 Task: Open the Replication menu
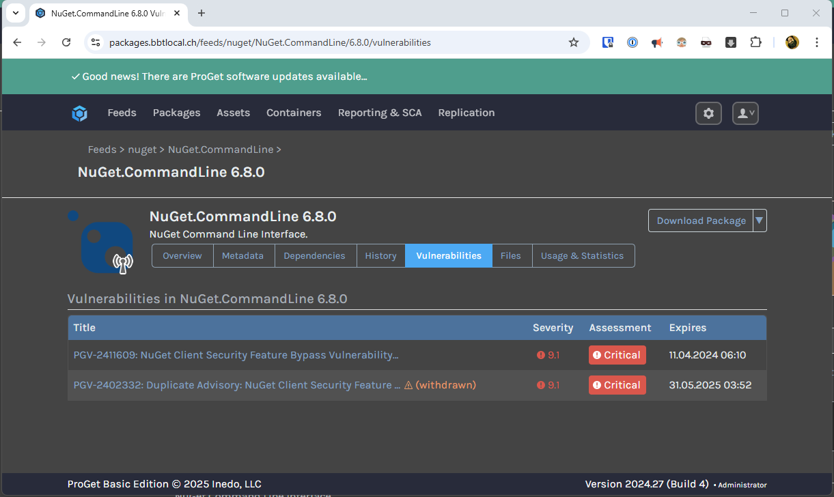[x=467, y=113]
